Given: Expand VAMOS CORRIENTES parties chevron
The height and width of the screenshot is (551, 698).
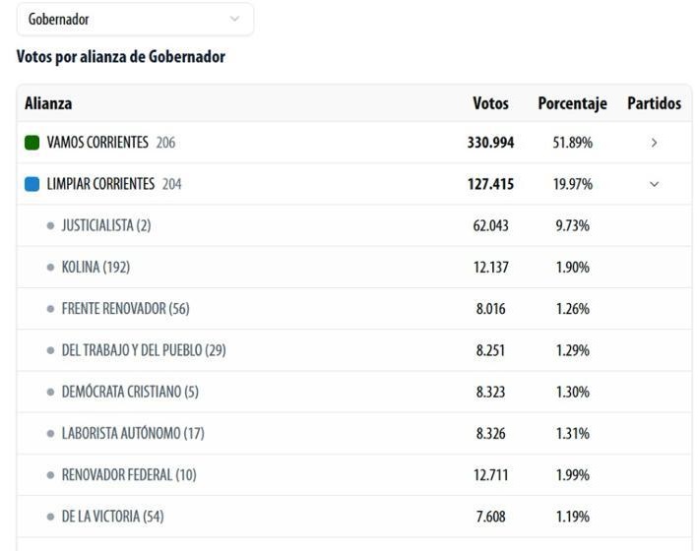Looking at the screenshot, I should point(654,143).
